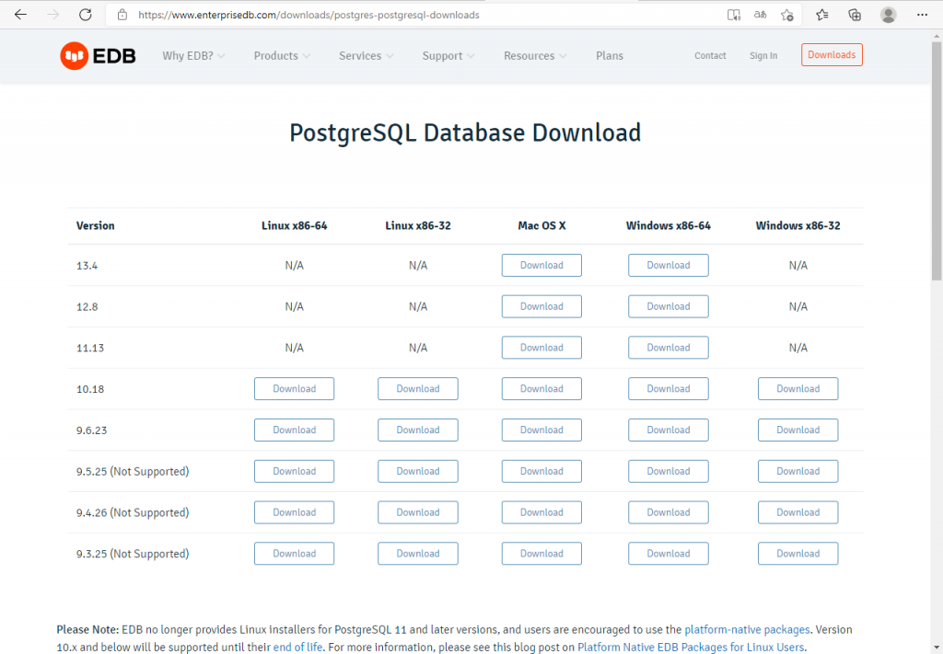Image resolution: width=943 pixels, height=654 pixels.
Task: Click Sign In
Action: (x=763, y=56)
